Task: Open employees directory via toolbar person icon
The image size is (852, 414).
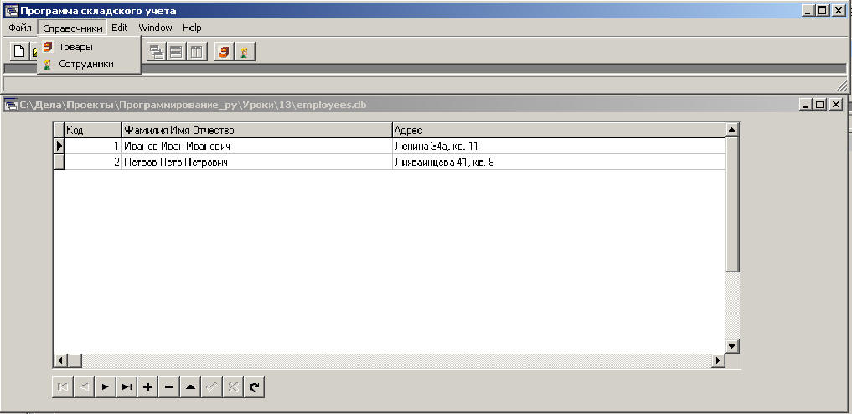Action: (245, 52)
